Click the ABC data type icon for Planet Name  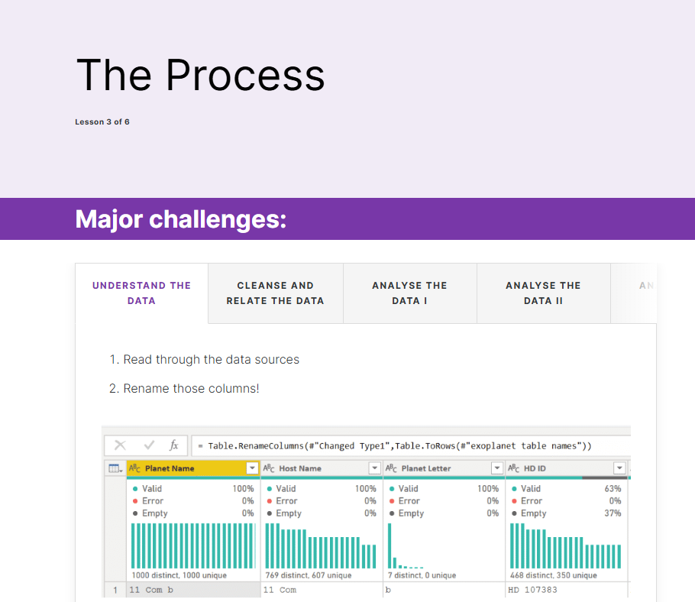pyautogui.click(x=134, y=468)
